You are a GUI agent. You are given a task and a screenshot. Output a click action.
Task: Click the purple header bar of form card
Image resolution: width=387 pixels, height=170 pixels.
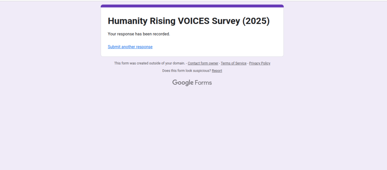tap(192, 6)
